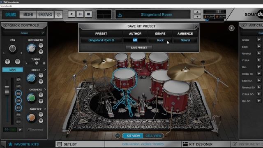Click the orange Ambience knob

pyautogui.click(x=31, y=118)
